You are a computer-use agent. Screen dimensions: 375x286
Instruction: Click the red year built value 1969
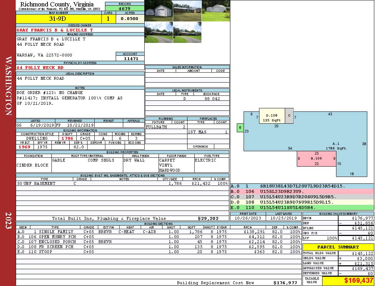[x=25, y=147]
